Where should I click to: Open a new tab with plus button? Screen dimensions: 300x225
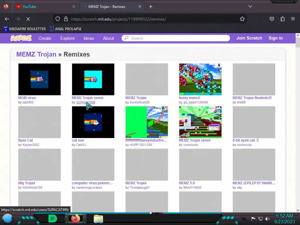coord(151,7)
